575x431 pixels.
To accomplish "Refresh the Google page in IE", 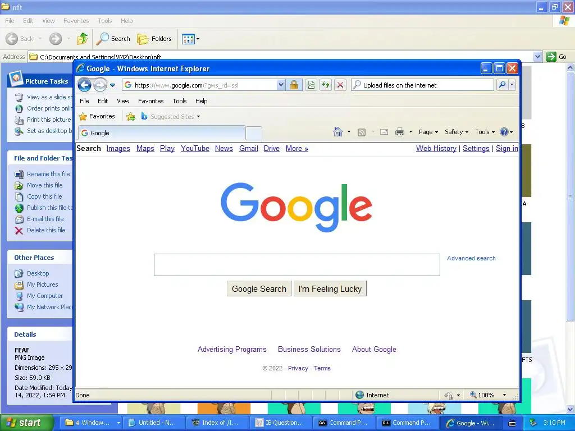I will (326, 85).
